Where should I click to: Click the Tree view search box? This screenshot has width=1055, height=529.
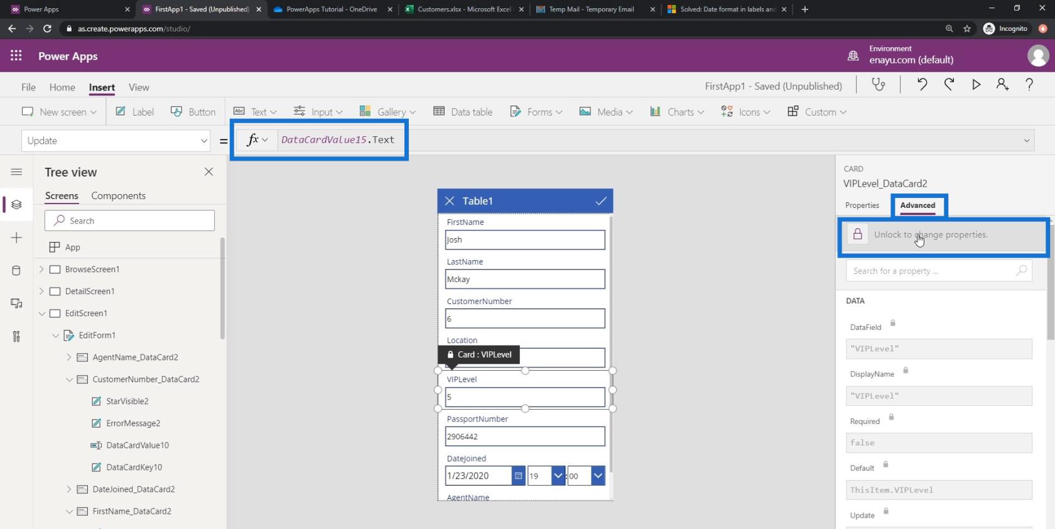coord(129,221)
